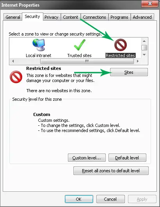Viewport: 160px width, 207px height.
Task: Click left arrow of horizontal zone scrollbar
Action: click(13, 61)
